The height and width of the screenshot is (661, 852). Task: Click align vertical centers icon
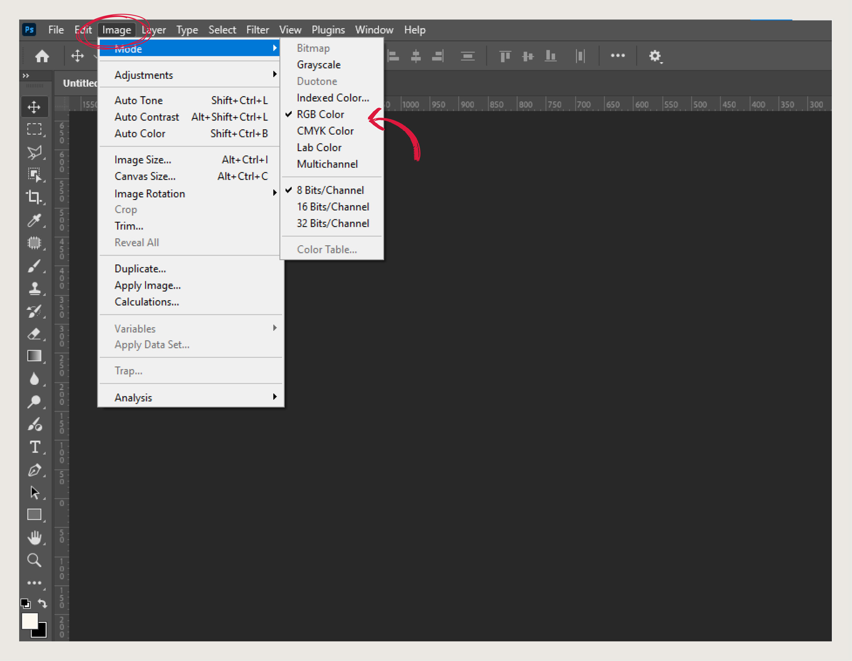pos(528,56)
